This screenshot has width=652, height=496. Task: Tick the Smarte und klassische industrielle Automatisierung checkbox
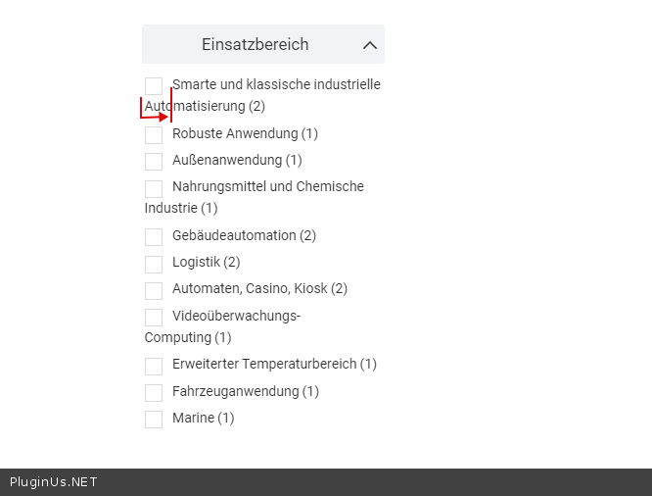tap(154, 86)
